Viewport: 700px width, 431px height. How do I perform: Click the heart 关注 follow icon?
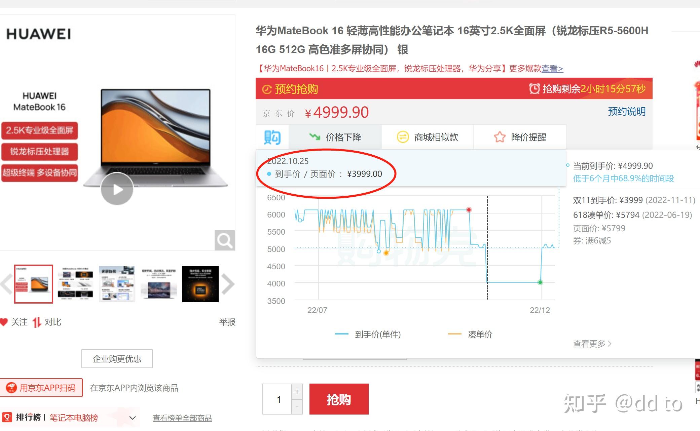(4, 322)
